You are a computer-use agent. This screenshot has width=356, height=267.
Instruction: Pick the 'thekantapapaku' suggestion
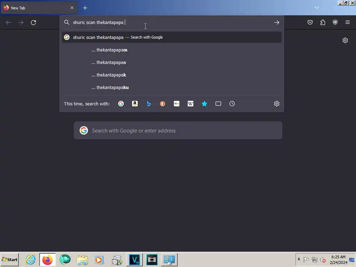pos(172,87)
